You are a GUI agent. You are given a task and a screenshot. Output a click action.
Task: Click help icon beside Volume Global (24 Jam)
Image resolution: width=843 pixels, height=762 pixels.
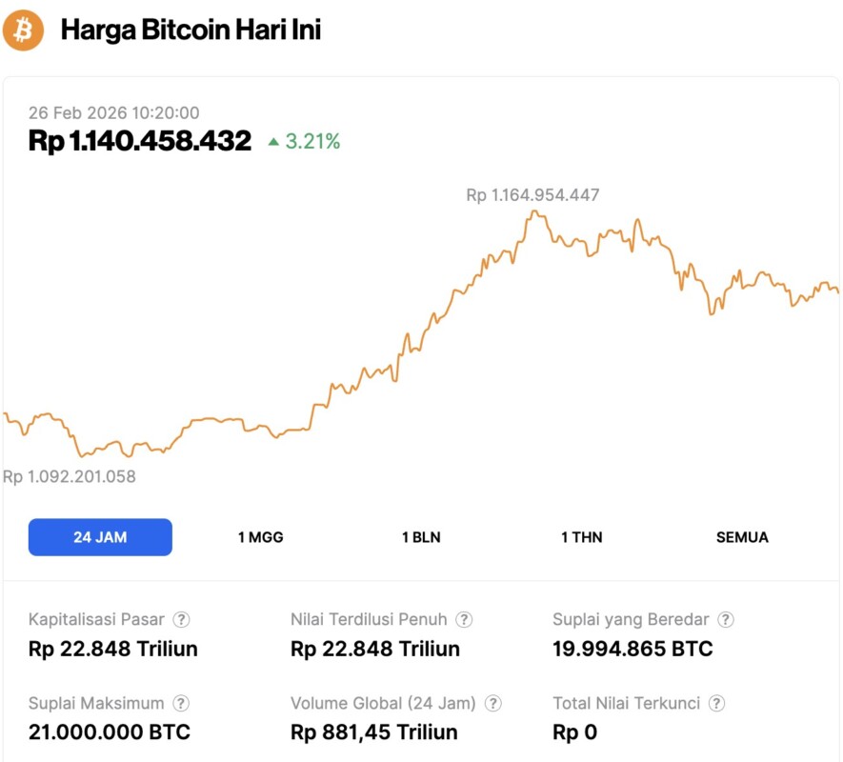pos(492,703)
